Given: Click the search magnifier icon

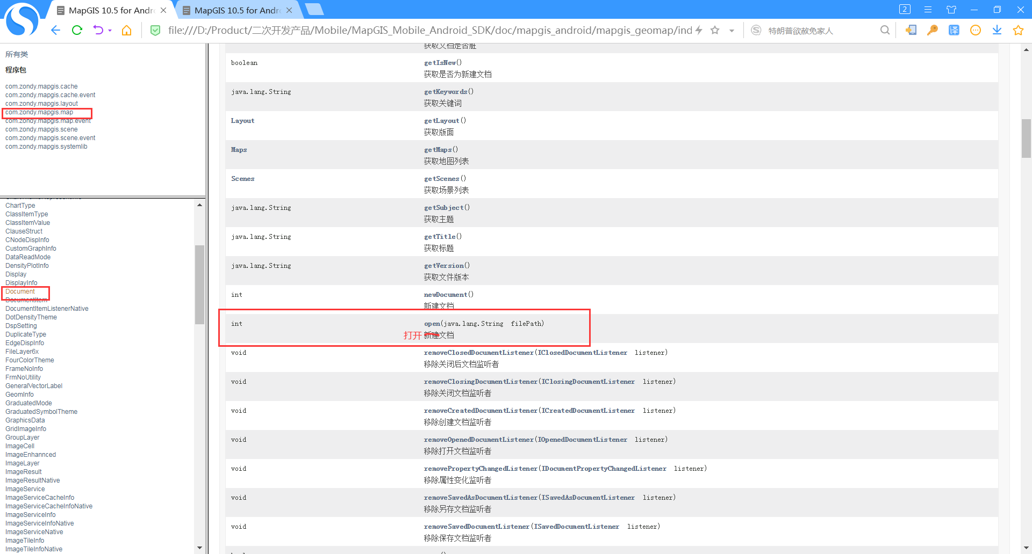Looking at the screenshot, I should [885, 31].
